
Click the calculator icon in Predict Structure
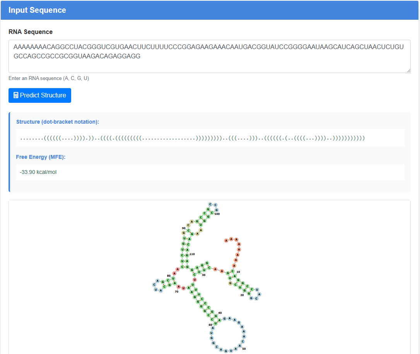click(x=16, y=95)
